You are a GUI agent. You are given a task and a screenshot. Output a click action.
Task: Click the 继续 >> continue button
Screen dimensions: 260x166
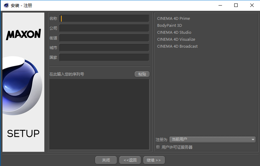(x=154, y=160)
